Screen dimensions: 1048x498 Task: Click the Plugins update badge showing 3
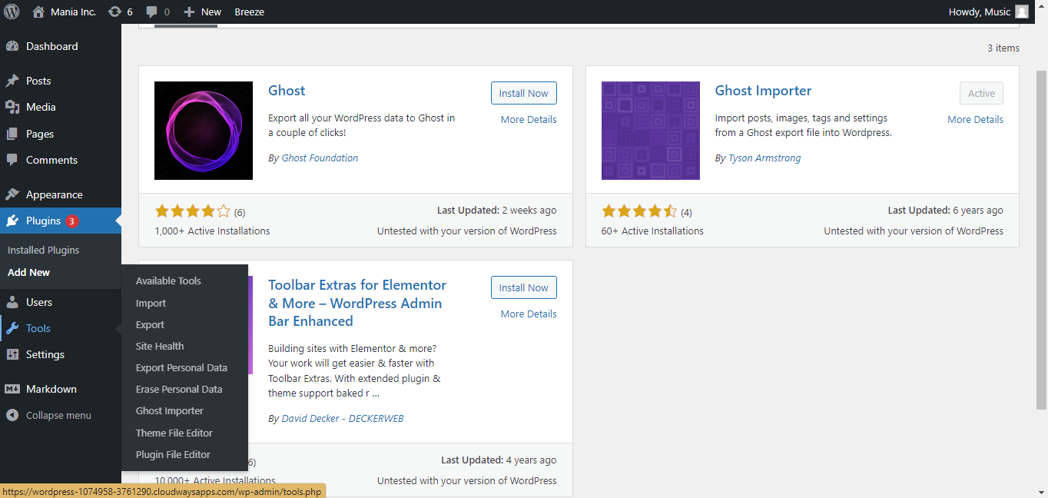[x=72, y=221]
